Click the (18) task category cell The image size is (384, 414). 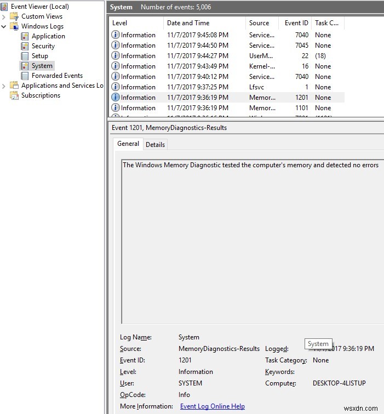coord(320,56)
